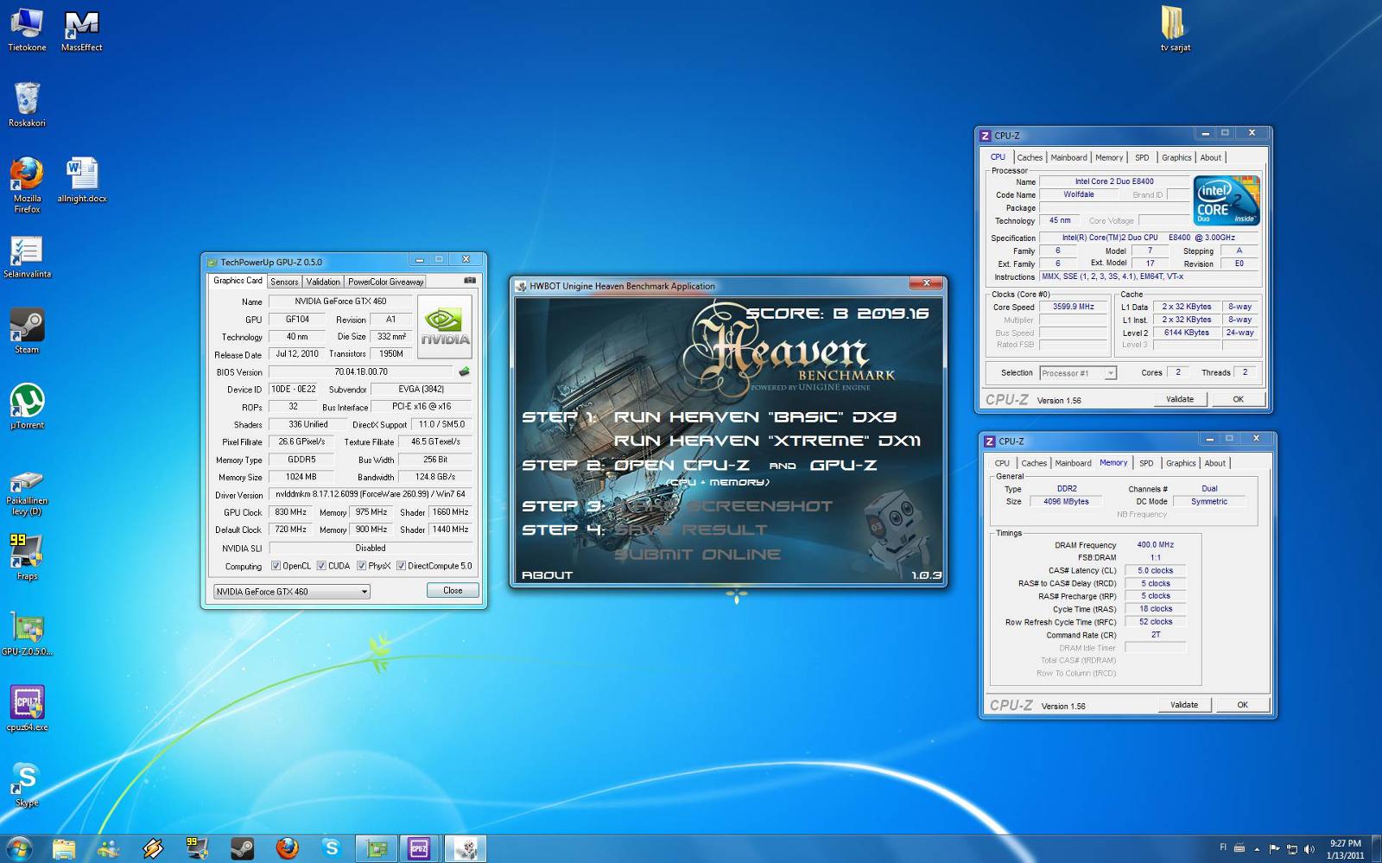Click the CPU-Z taskbar button

[x=420, y=848]
